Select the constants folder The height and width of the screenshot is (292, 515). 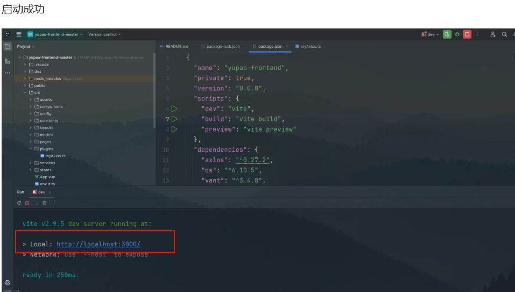click(46, 121)
